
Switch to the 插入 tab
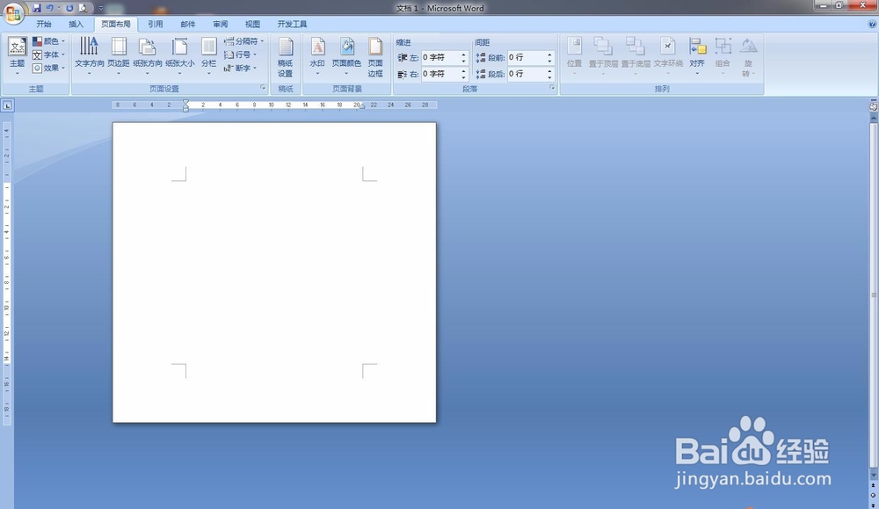tap(76, 24)
